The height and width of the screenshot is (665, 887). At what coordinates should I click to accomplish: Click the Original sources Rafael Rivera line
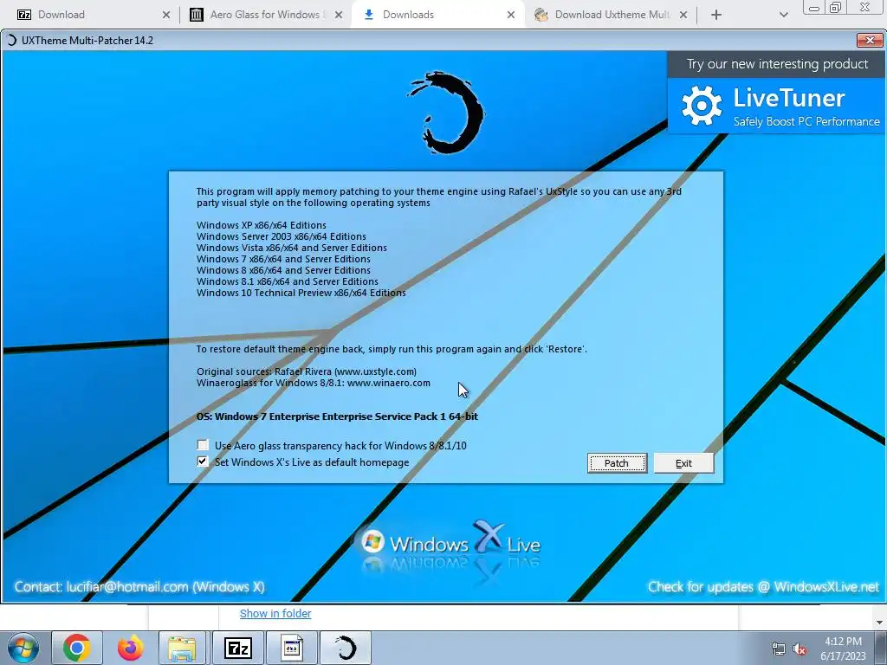click(x=307, y=371)
